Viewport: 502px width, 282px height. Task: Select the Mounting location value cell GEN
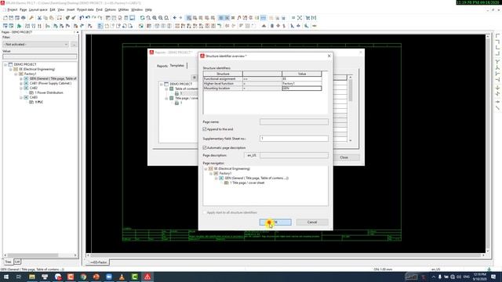pos(301,89)
